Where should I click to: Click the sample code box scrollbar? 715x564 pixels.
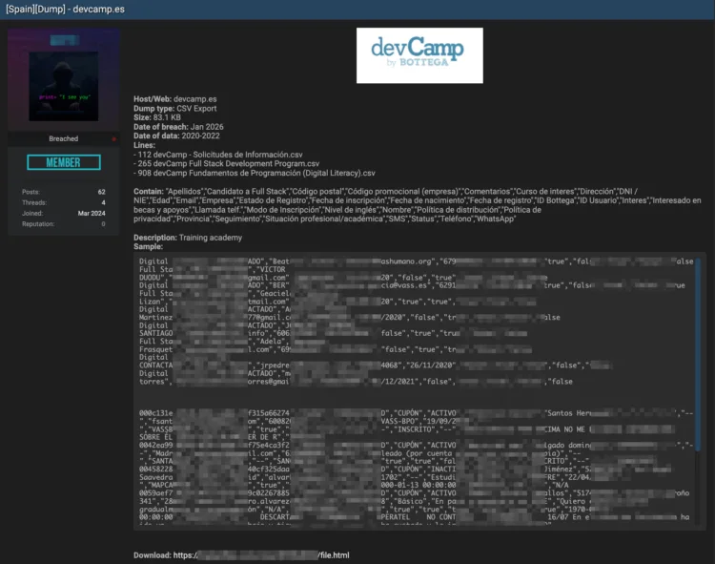(698, 355)
